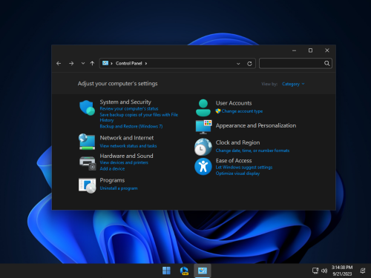Image resolution: width=371 pixels, height=278 pixels.
Task: Open Save backup copies with File History
Action: (139, 117)
